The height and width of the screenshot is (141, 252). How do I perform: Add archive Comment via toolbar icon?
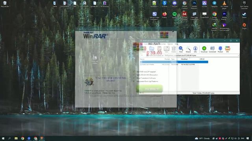(213, 49)
